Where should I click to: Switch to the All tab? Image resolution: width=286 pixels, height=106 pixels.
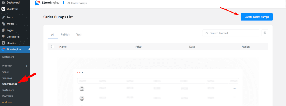point(53,34)
